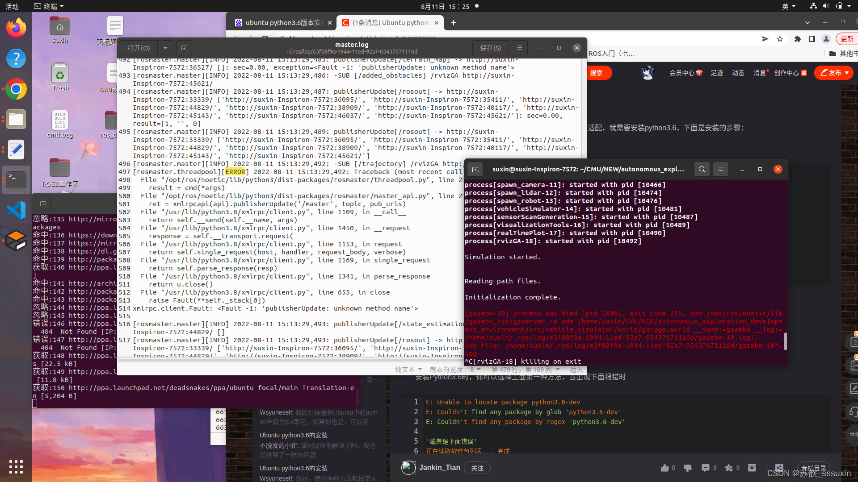Viewport: 858px width, 482px height.
Task: Switch to the ubuntu python3.6 browser tab
Action: click(282, 23)
